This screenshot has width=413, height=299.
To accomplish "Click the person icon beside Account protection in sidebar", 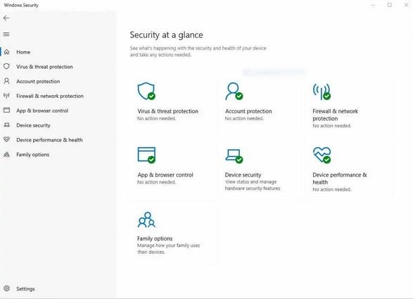I will pyautogui.click(x=6, y=81).
